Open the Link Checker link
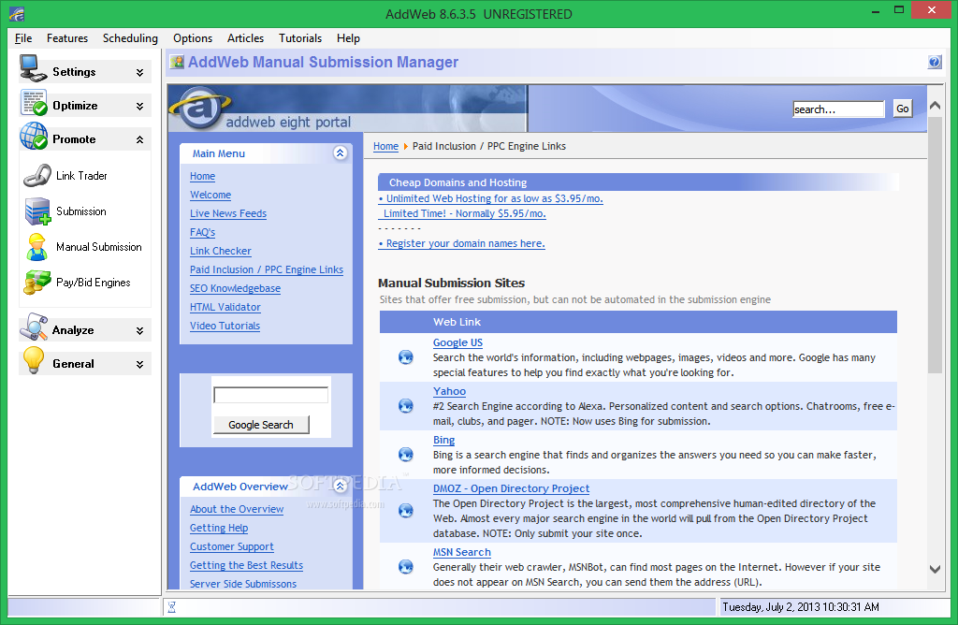The height and width of the screenshot is (625, 958). [221, 251]
